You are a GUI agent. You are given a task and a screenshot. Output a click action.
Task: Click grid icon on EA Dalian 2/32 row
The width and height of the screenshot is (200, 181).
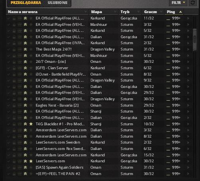20,118
